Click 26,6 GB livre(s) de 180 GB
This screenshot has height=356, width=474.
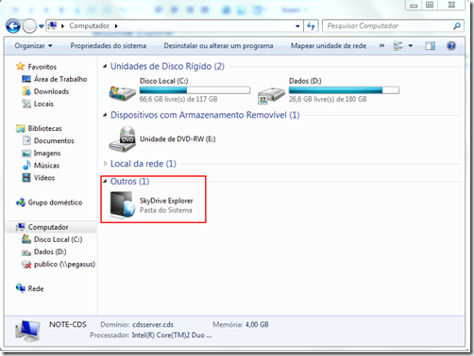tap(328, 99)
